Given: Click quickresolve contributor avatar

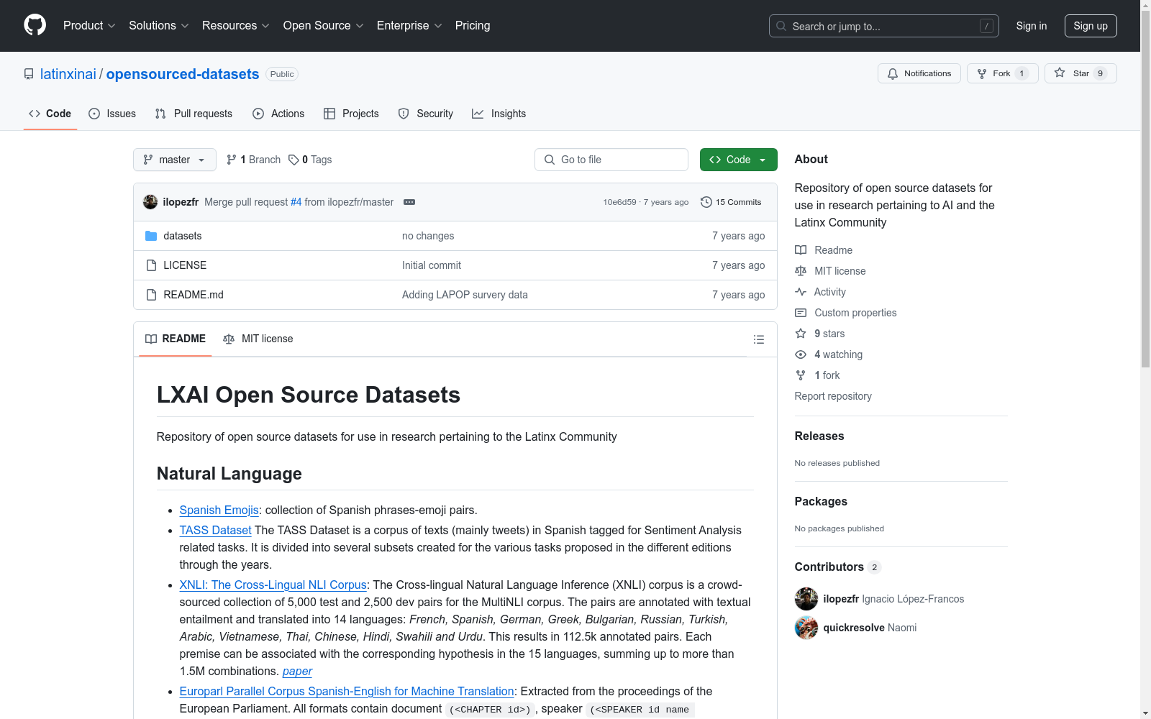Looking at the screenshot, I should tap(806, 628).
